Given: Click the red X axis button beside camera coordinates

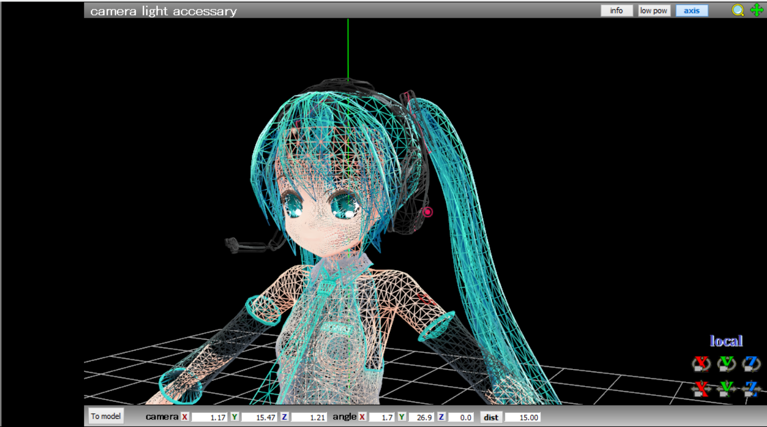Looking at the screenshot, I should click(x=183, y=416).
